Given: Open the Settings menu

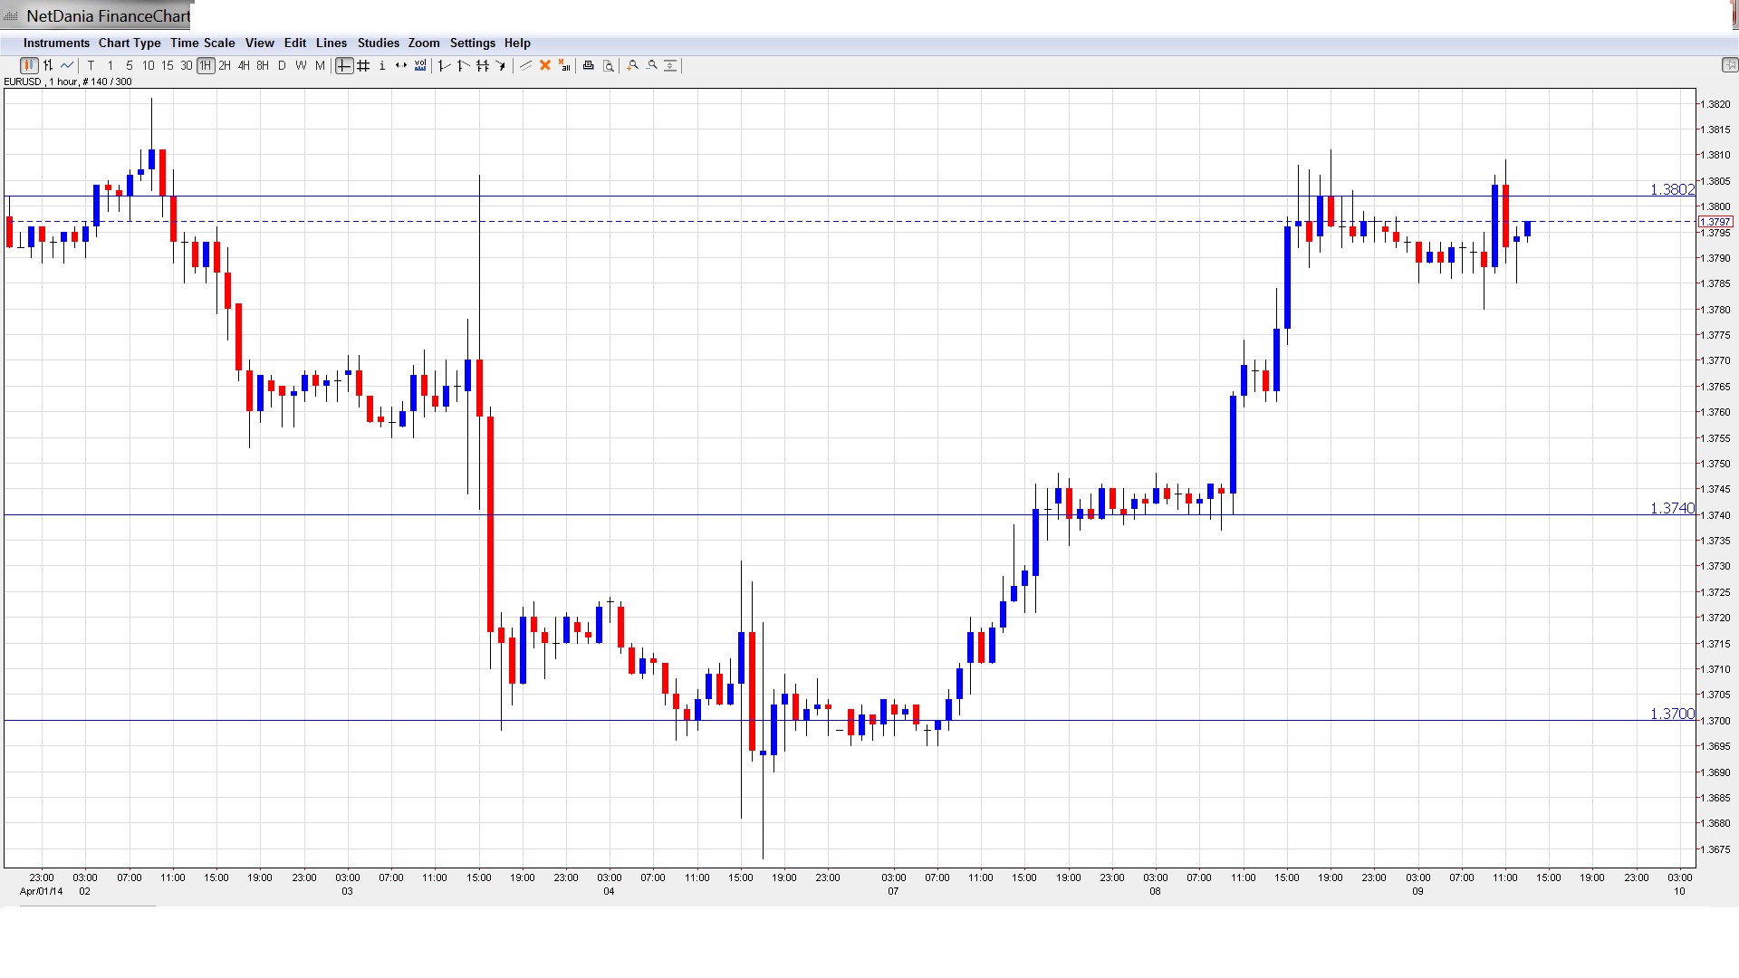Looking at the screenshot, I should pyautogui.click(x=472, y=43).
